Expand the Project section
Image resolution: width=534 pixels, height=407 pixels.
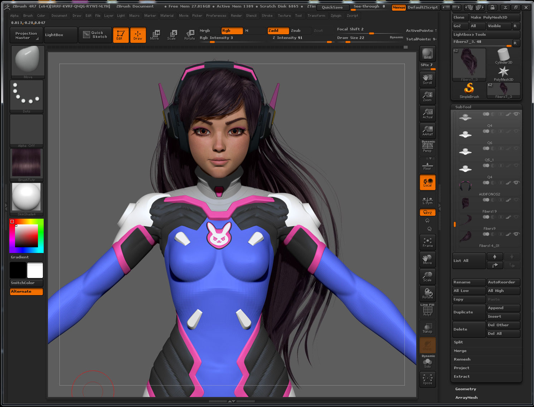(x=461, y=368)
